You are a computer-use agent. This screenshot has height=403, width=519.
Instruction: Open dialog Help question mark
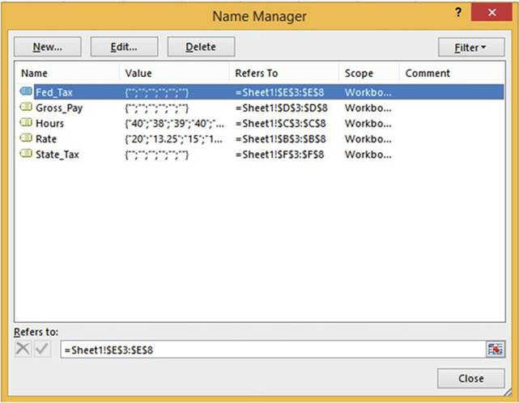click(x=457, y=15)
